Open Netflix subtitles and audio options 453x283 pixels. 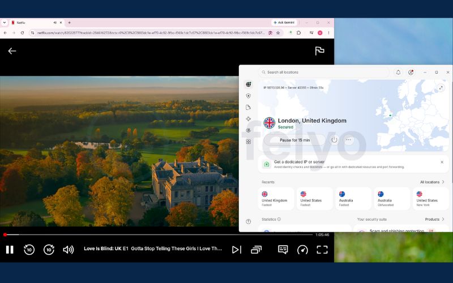point(283,249)
